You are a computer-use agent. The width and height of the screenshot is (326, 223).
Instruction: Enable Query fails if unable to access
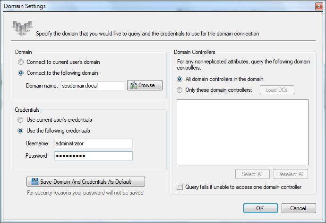[x=180, y=187]
